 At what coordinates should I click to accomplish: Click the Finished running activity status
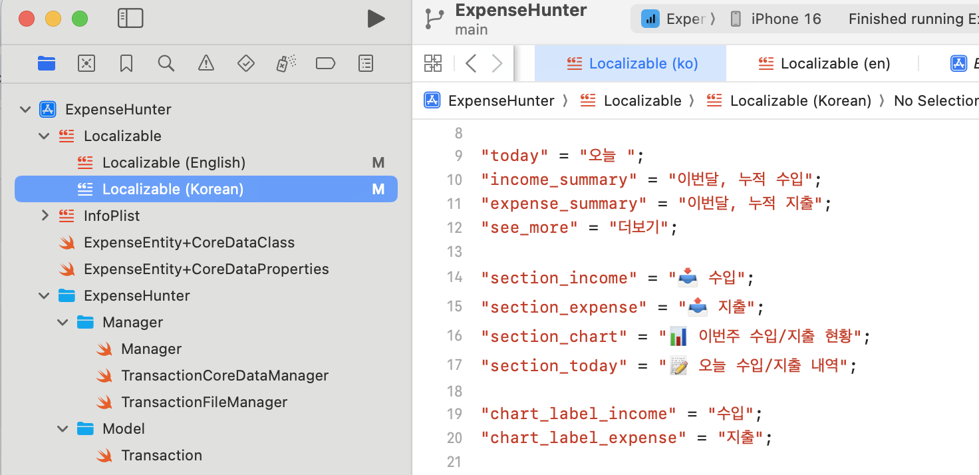[913, 19]
